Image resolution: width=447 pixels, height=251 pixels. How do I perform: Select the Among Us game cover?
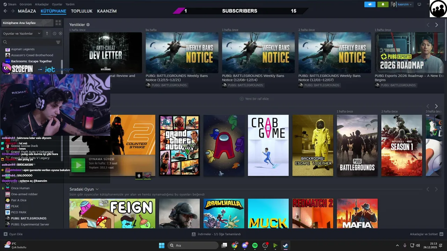point(224,145)
